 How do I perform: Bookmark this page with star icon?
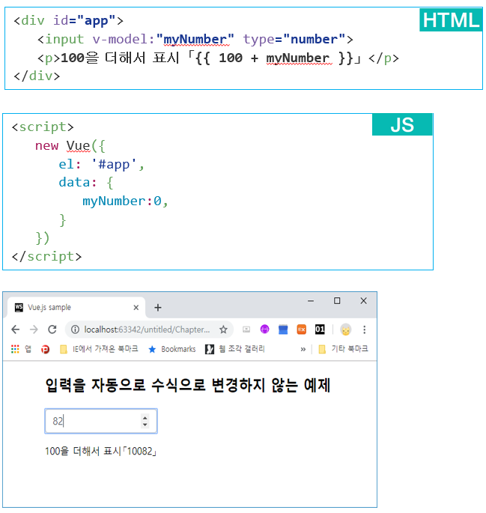pos(223,330)
